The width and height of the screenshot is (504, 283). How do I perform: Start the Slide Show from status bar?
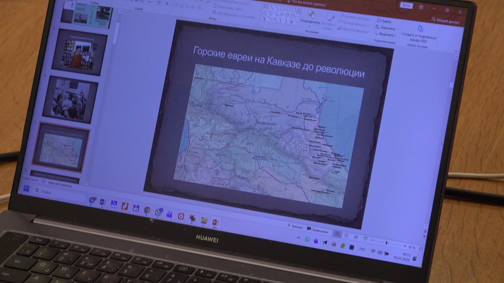coord(365,239)
